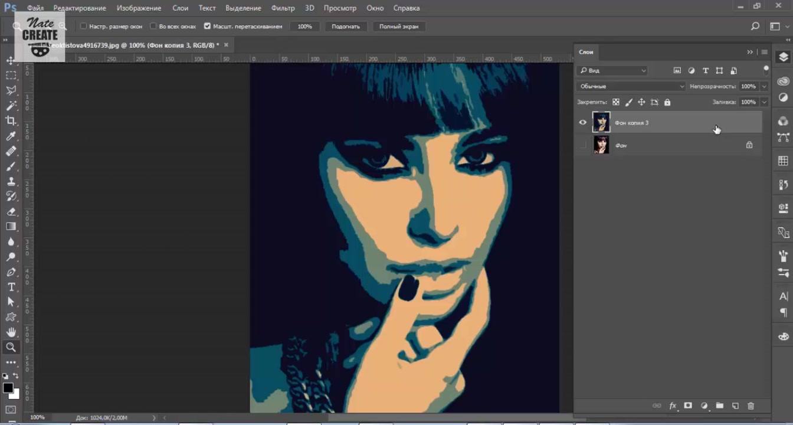
Task: Delete layer with trash icon
Action: click(x=751, y=406)
